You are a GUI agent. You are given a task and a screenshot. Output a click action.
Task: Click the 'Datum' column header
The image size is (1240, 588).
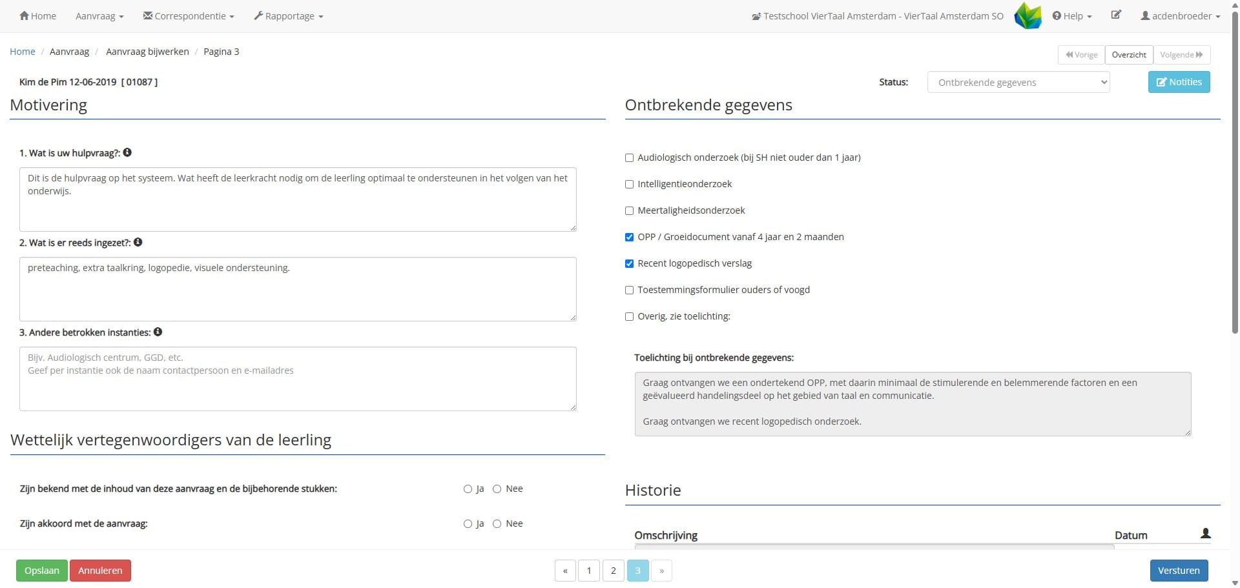(1131, 535)
